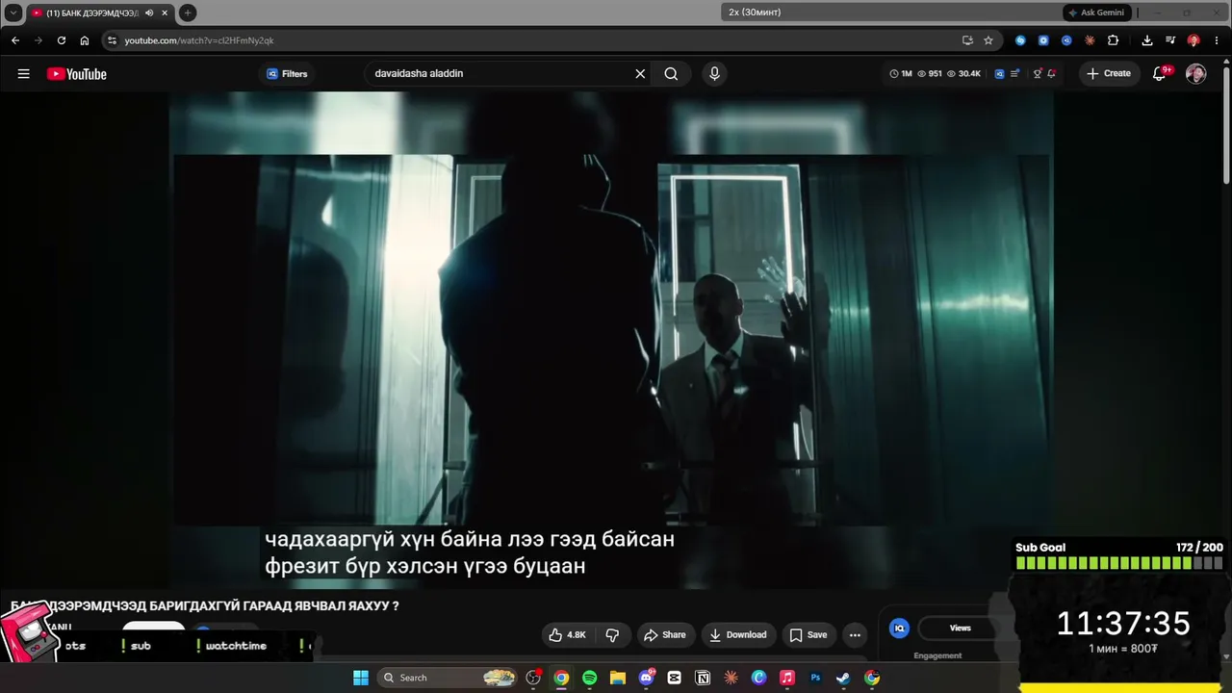The image size is (1232, 693).
Task: Open File Explorer from the taskbar
Action: click(618, 678)
